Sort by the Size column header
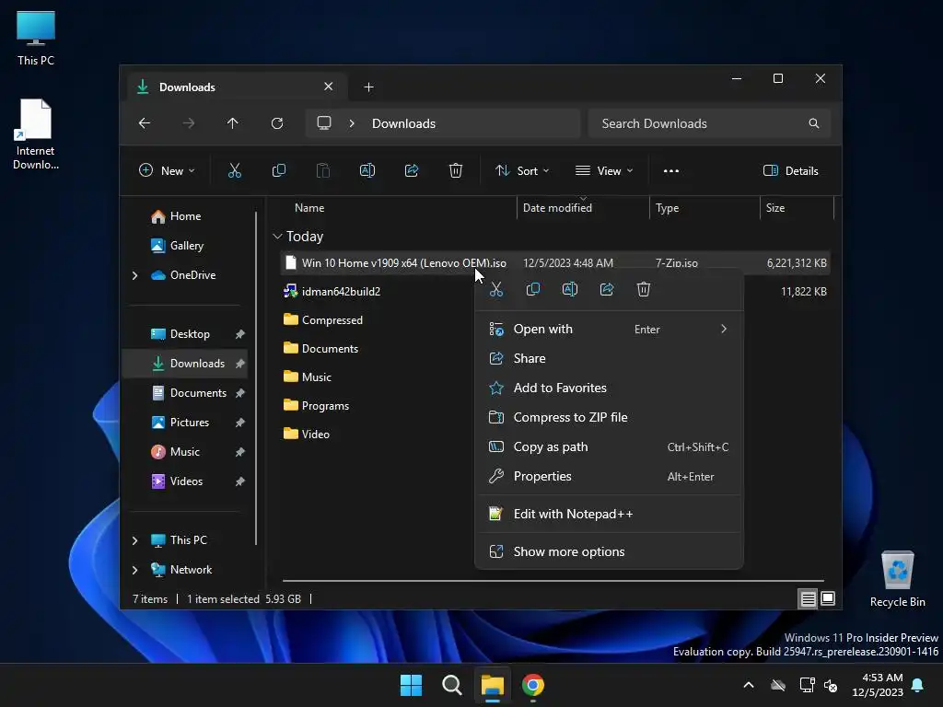The height and width of the screenshot is (707, 943). coord(775,208)
